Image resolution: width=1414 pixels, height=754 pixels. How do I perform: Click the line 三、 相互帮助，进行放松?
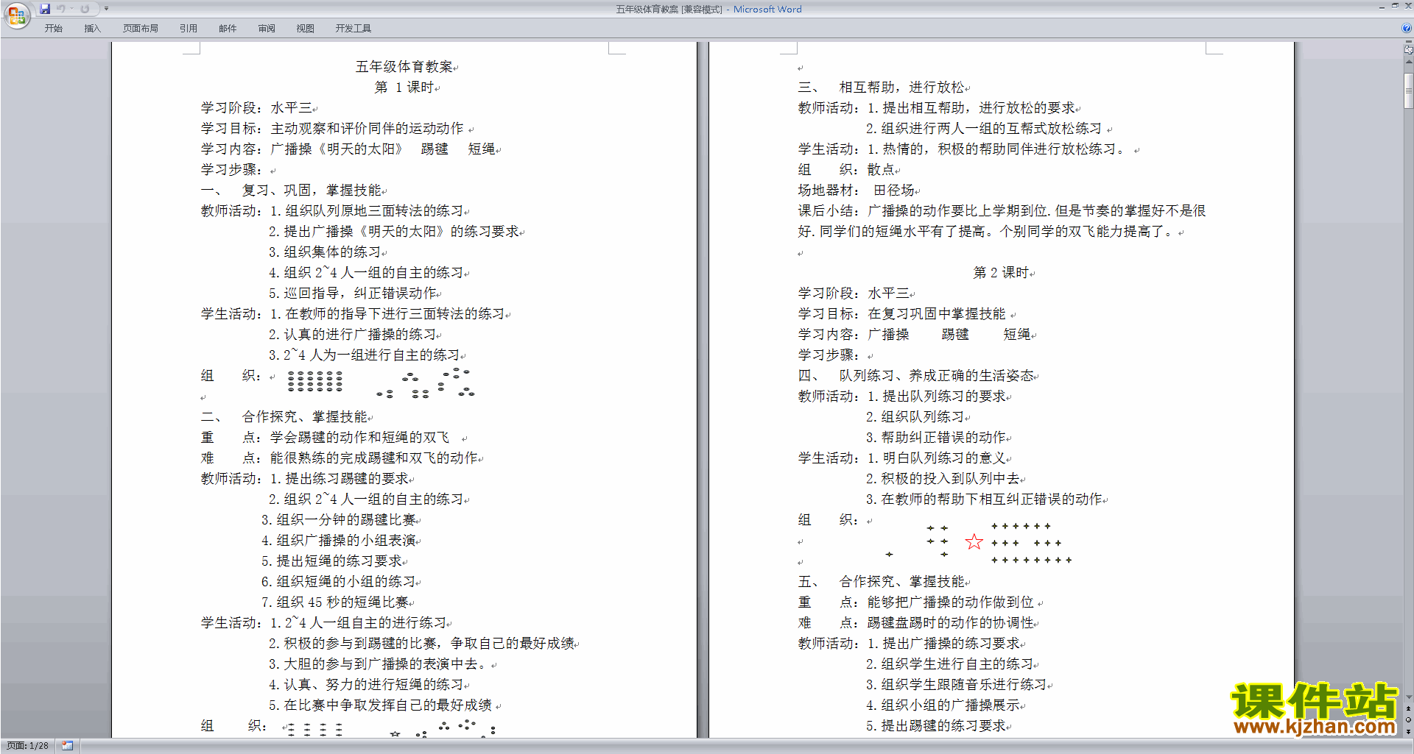tap(882, 88)
